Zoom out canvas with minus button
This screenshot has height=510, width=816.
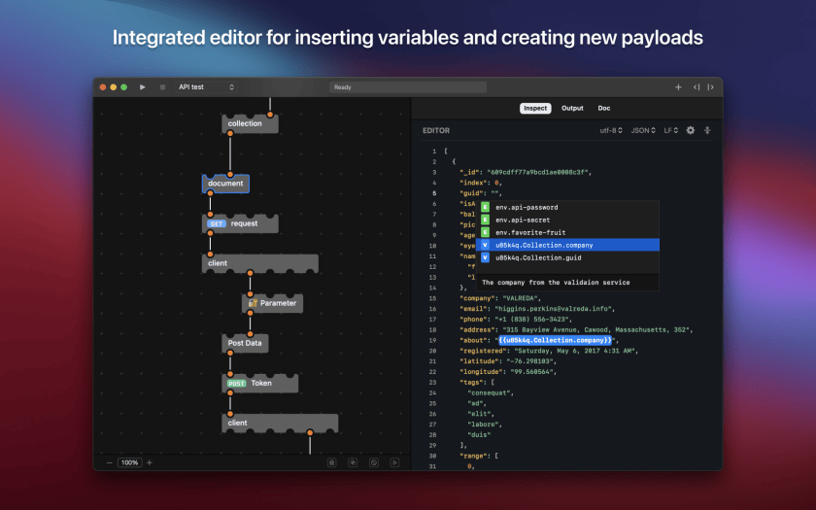(x=109, y=462)
